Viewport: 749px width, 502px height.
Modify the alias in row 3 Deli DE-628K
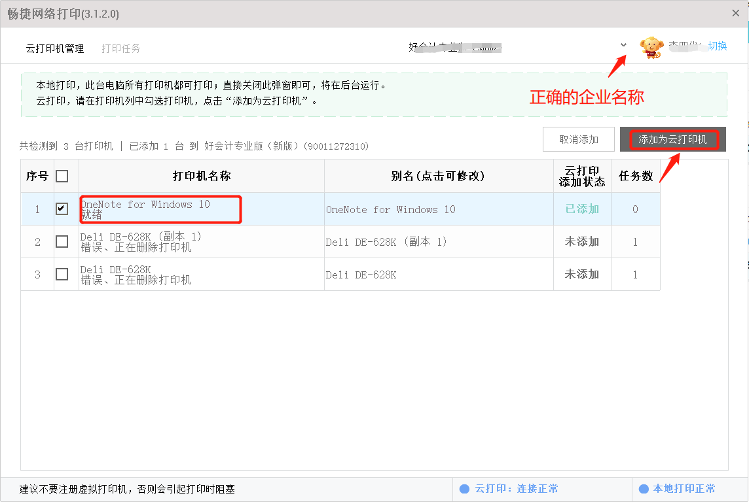[x=361, y=275]
